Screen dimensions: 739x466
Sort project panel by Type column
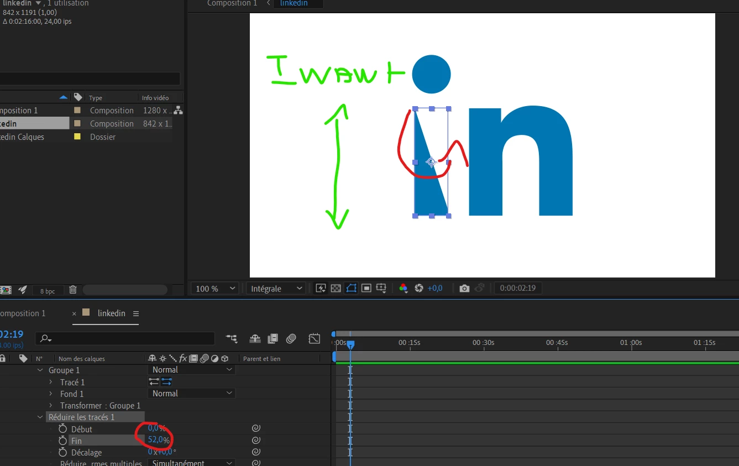point(96,98)
